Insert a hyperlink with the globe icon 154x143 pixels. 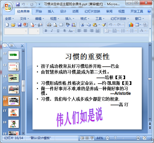(145, 25)
